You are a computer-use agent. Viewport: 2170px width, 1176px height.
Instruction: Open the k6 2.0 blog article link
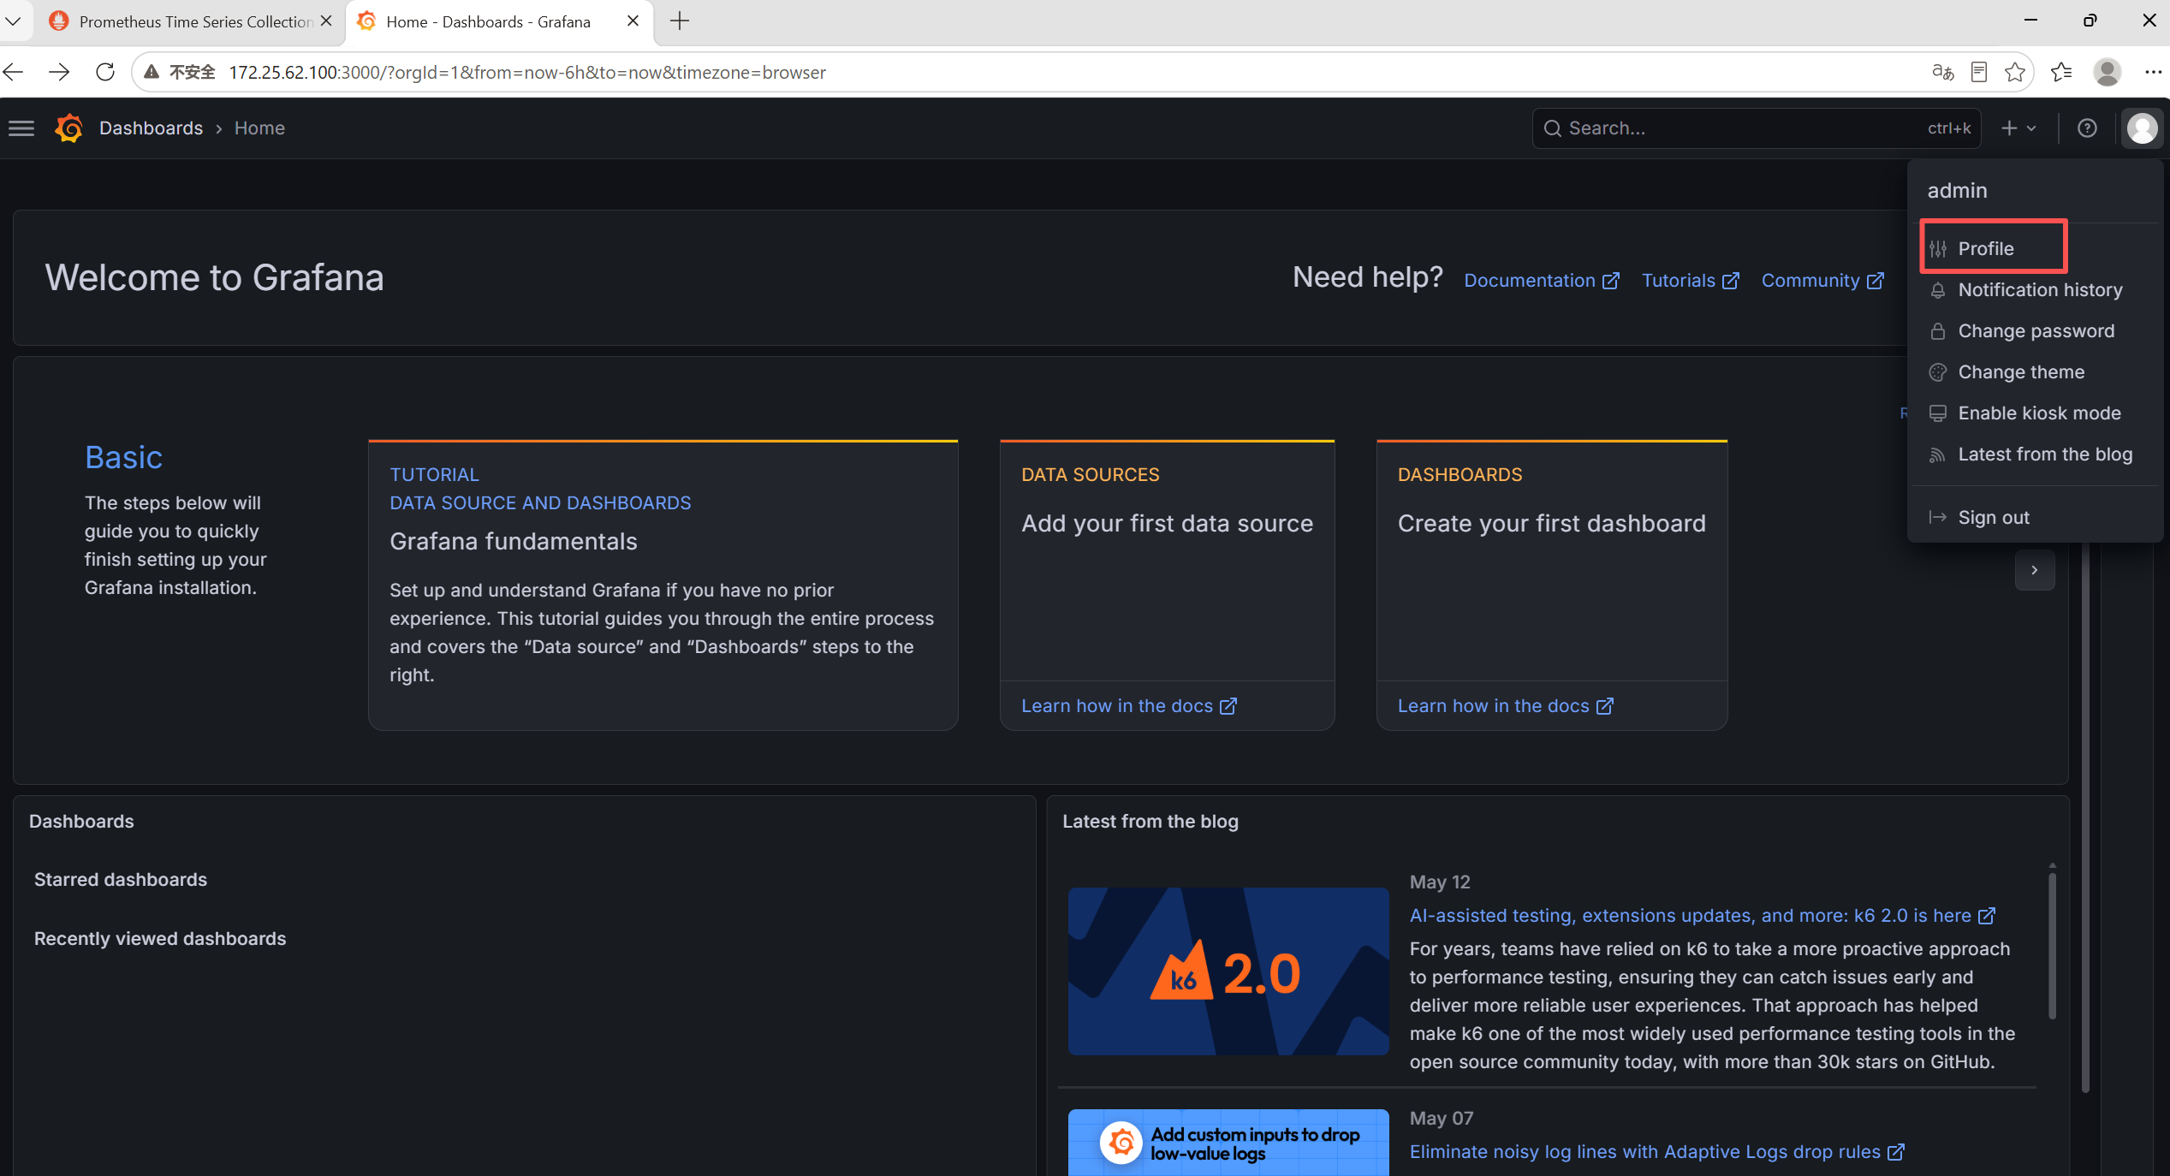click(x=1702, y=916)
